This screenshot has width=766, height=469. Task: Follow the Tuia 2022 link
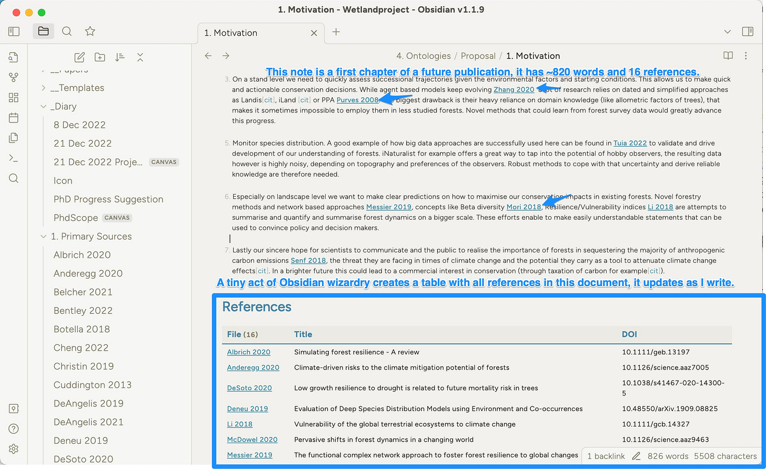pyautogui.click(x=630, y=143)
